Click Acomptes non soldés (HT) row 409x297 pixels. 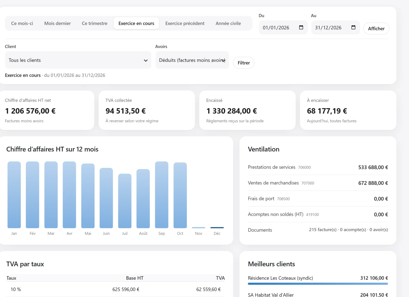pyautogui.click(x=318, y=214)
